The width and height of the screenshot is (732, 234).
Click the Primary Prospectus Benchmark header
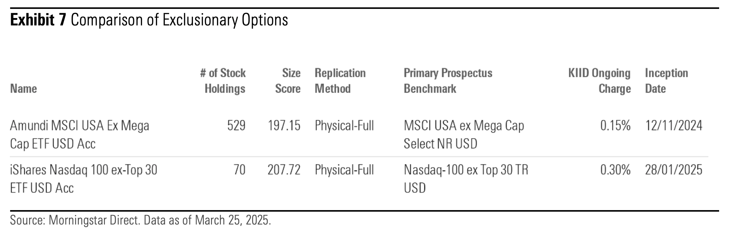448,81
